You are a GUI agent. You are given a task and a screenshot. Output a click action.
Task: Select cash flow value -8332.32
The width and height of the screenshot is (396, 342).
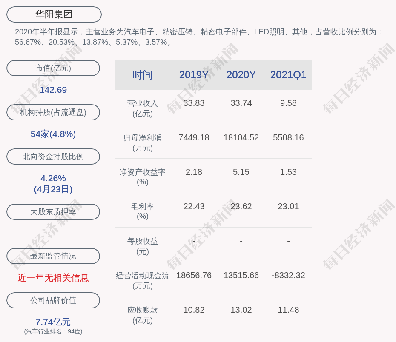tap(288, 275)
